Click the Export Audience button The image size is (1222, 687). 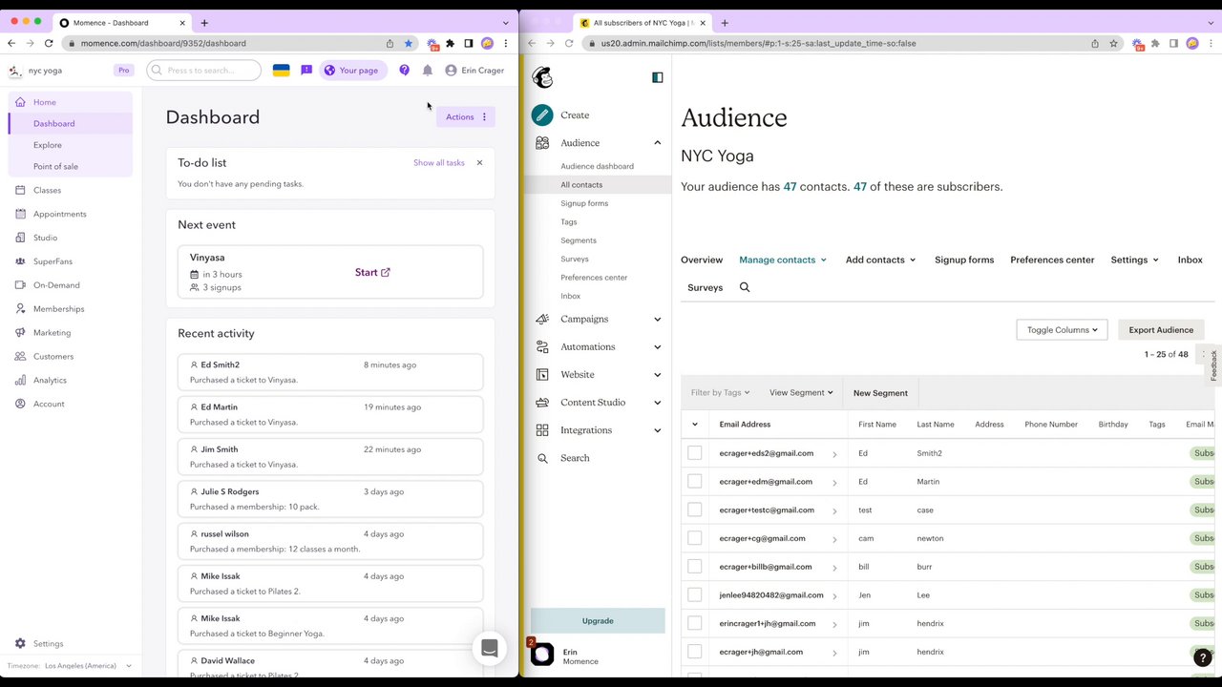click(x=1161, y=330)
